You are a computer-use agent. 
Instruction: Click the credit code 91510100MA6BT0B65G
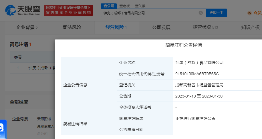(197, 74)
